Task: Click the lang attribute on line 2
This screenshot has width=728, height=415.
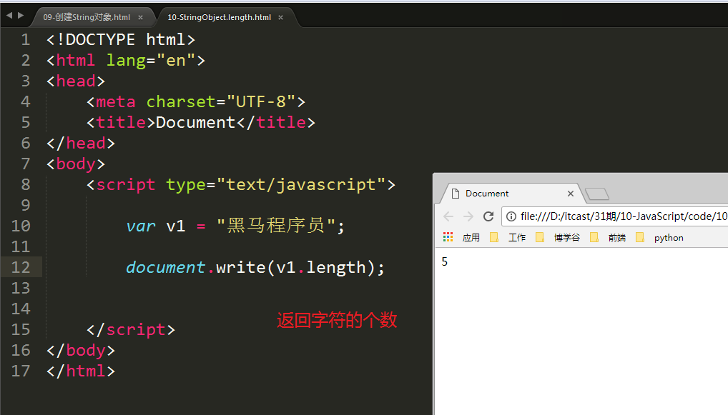Action: click(x=126, y=61)
